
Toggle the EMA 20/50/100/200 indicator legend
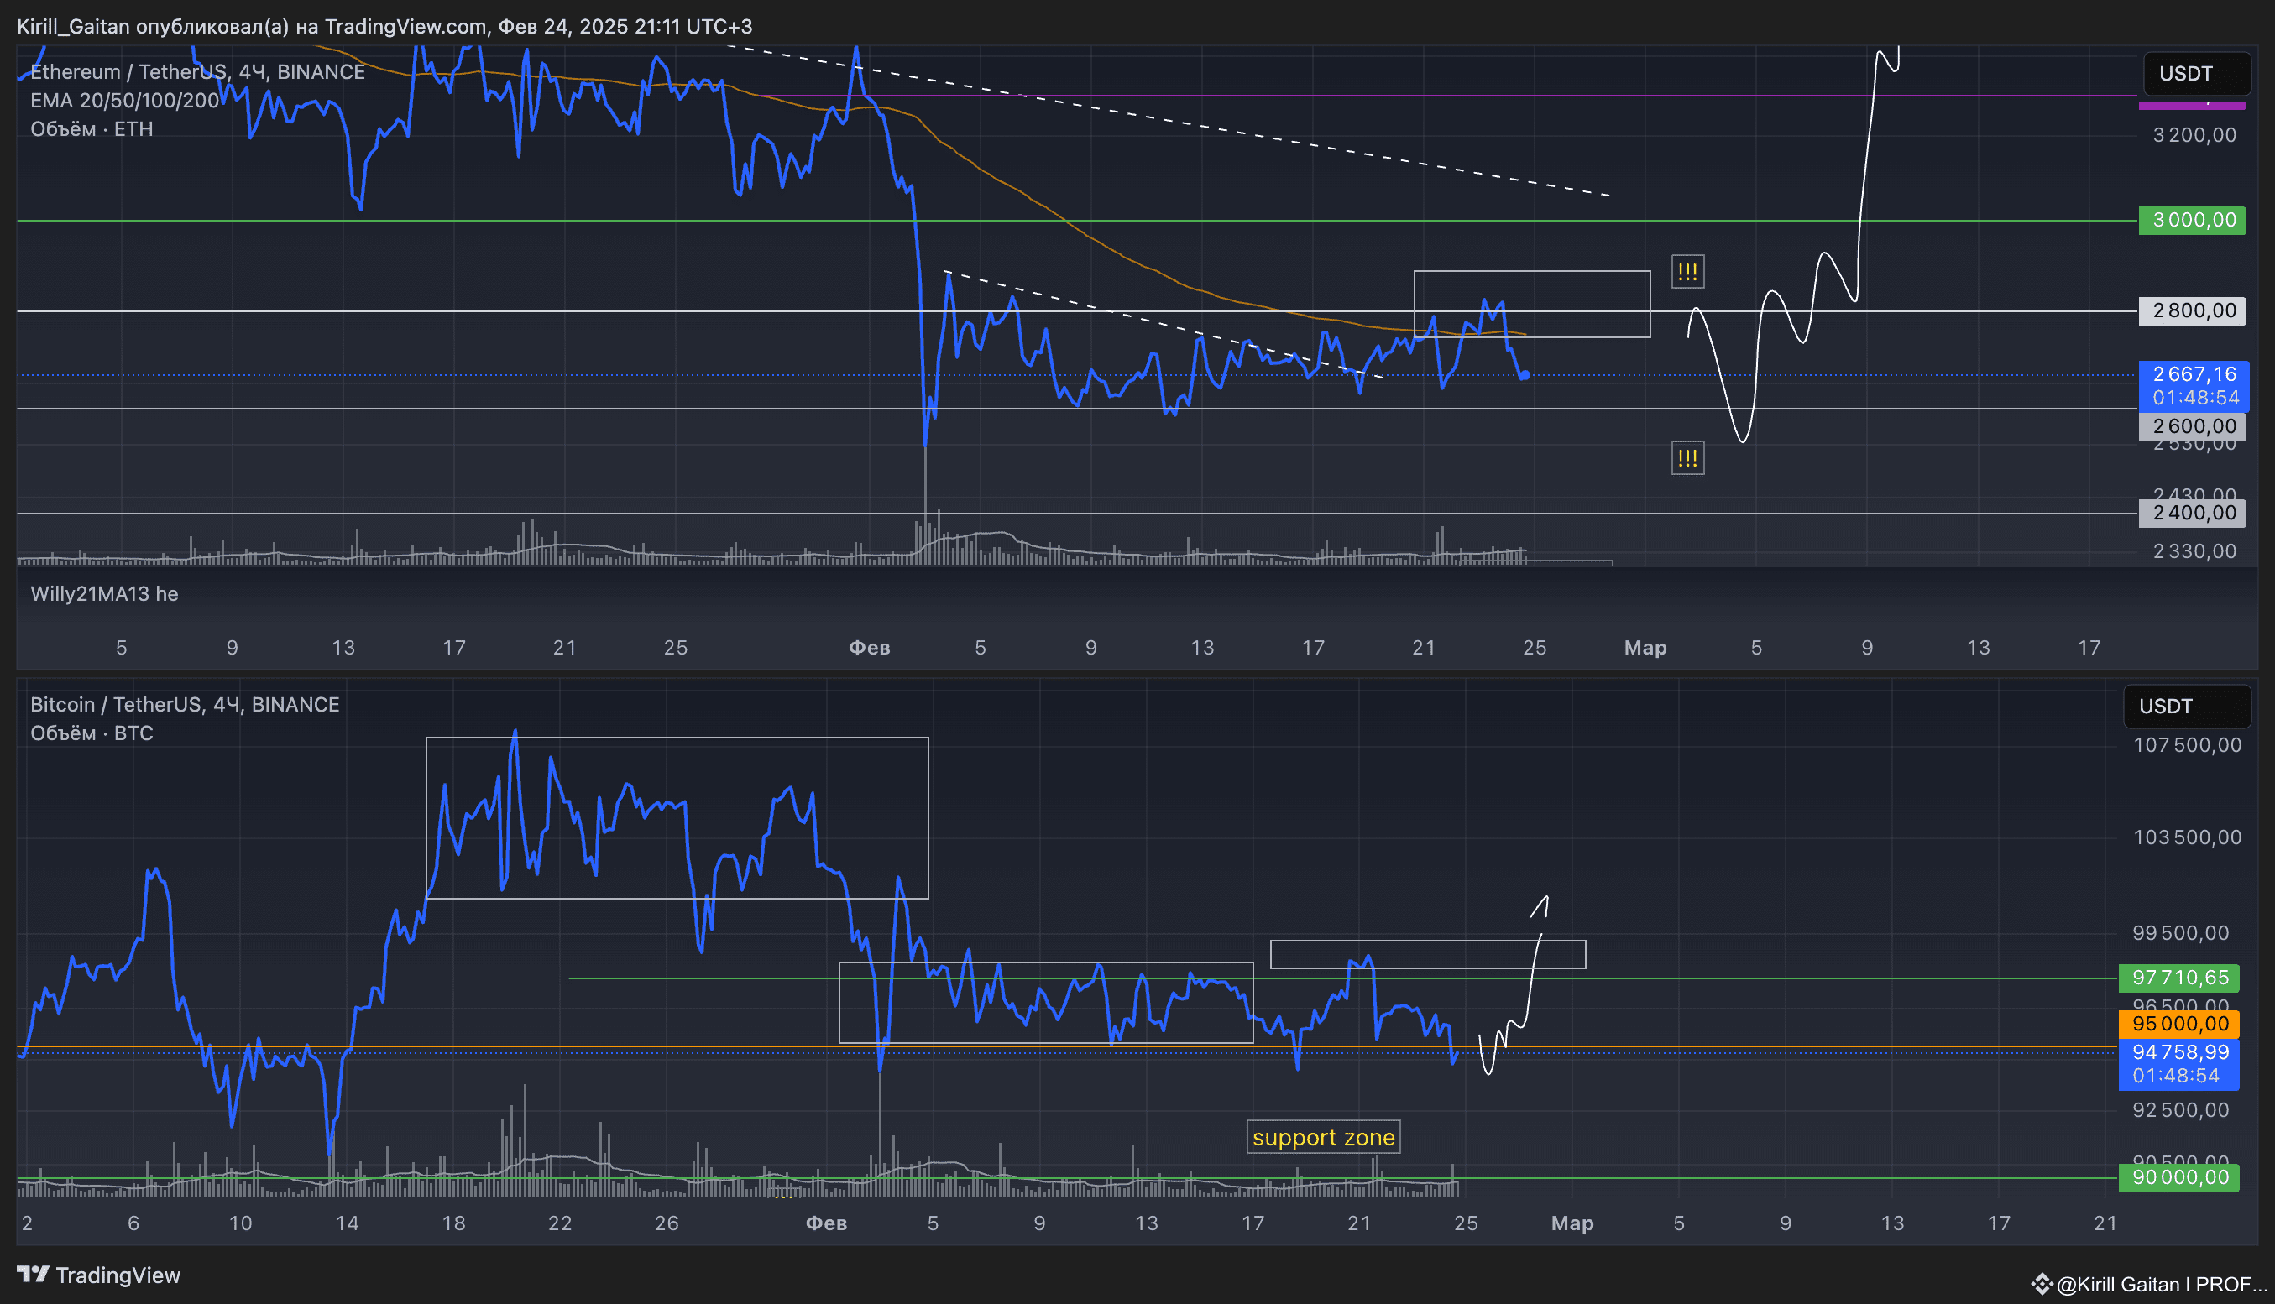click(124, 101)
